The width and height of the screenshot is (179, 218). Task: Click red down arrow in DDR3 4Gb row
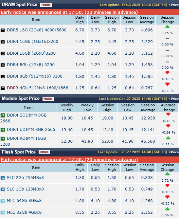(167, 84)
